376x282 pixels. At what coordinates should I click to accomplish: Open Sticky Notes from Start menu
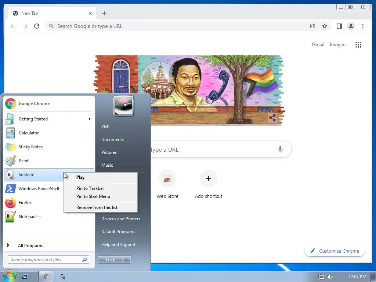pos(49,147)
